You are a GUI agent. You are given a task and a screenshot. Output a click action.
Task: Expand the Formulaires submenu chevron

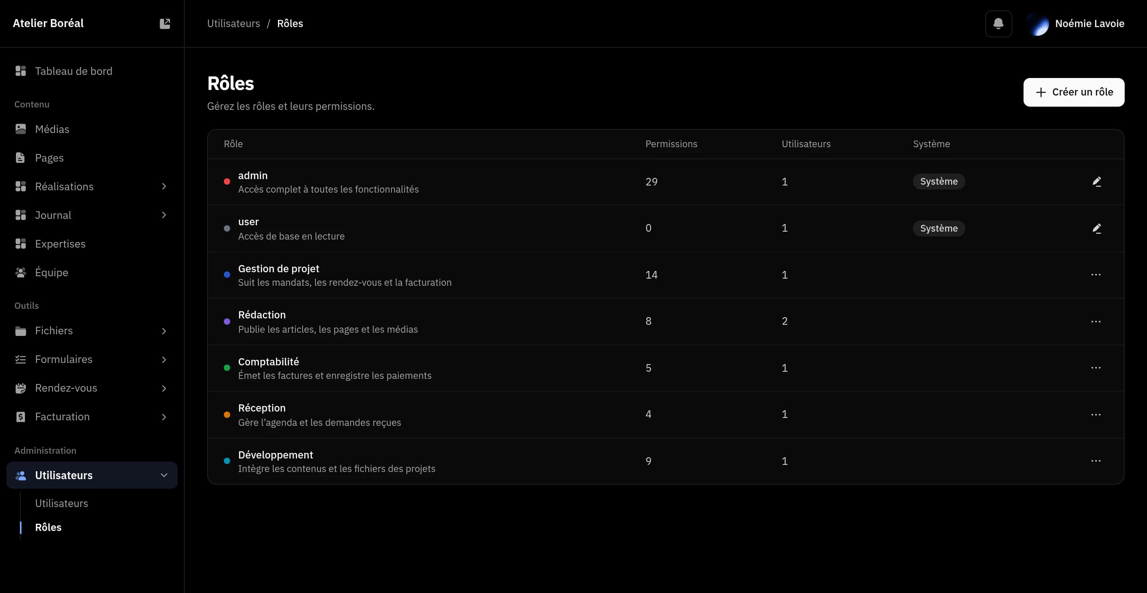164,359
